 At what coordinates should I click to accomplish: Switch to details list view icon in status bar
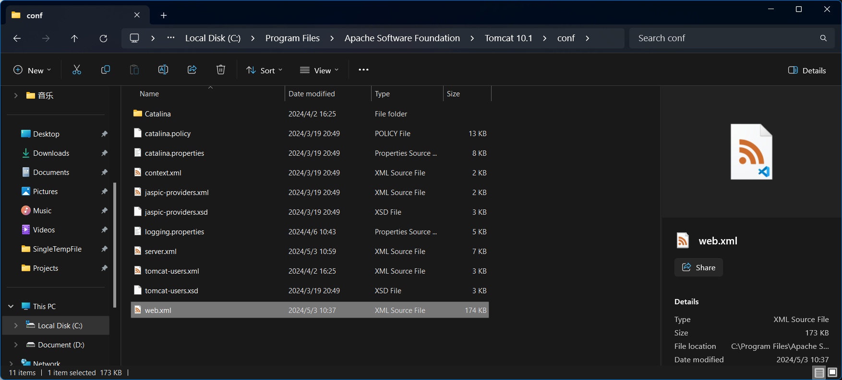(819, 372)
